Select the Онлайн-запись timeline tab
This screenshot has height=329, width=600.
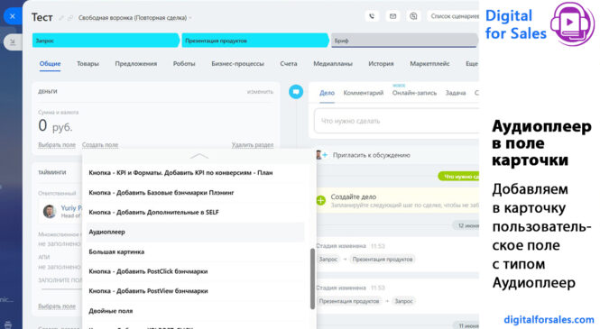[x=414, y=93]
